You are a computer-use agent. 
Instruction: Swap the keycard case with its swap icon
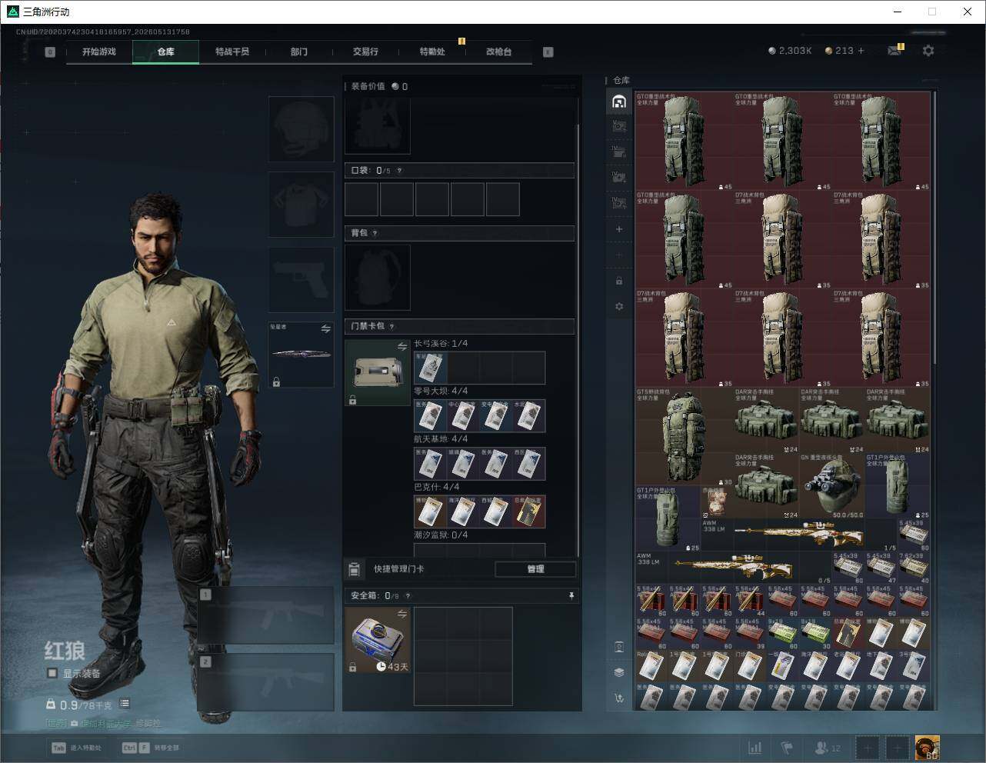401,347
